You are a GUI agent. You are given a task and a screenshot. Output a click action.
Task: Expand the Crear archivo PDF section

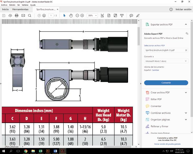coord(186,92)
